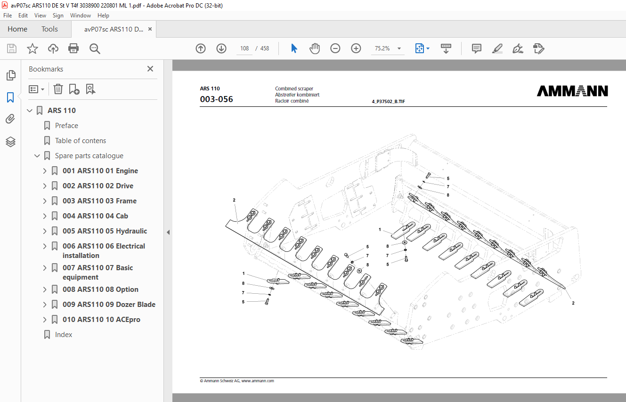The width and height of the screenshot is (626, 402).
Task: Expand the 010 ARS110 10 ACEpro bookmark
Action: tap(45, 320)
